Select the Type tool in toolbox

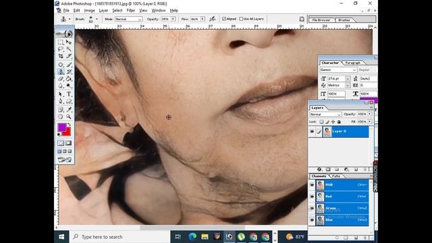(x=69, y=94)
